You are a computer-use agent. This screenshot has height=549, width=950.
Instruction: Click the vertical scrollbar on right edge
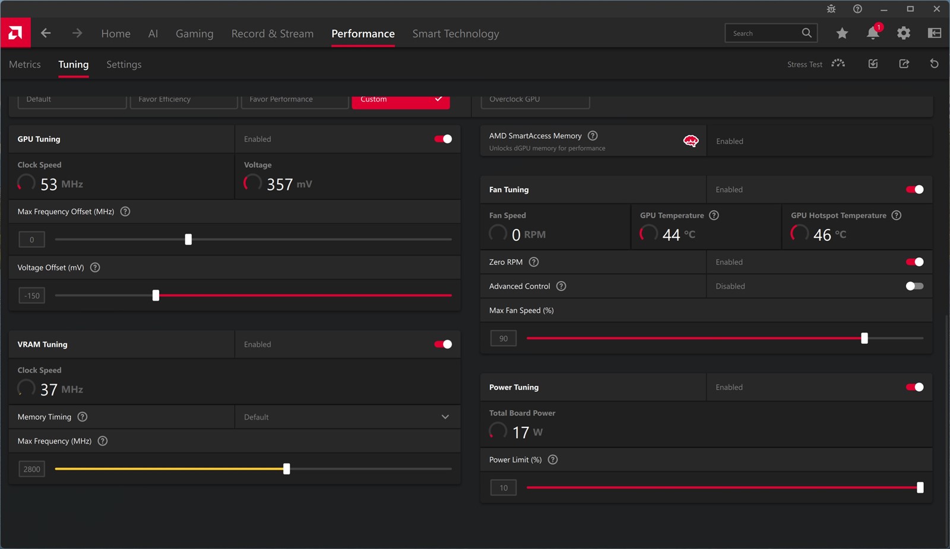click(x=946, y=430)
